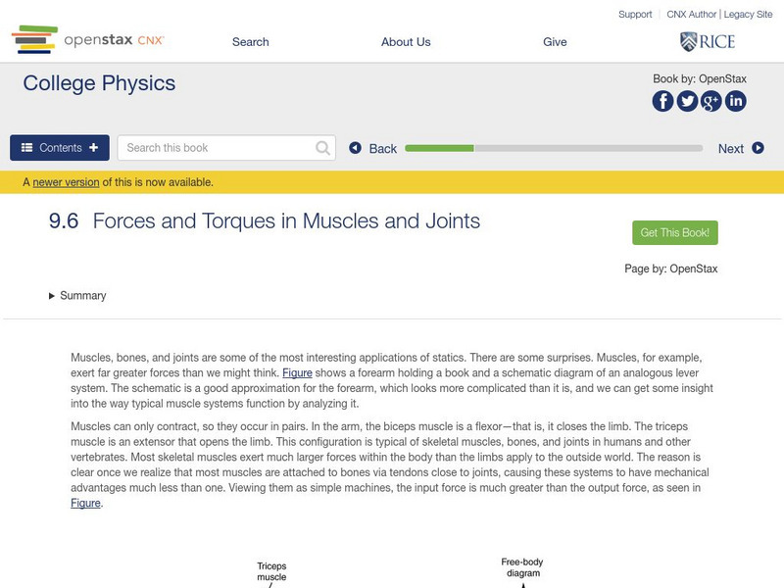Share via the Google Plus icon

pyautogui.click(x=710, y=101)
